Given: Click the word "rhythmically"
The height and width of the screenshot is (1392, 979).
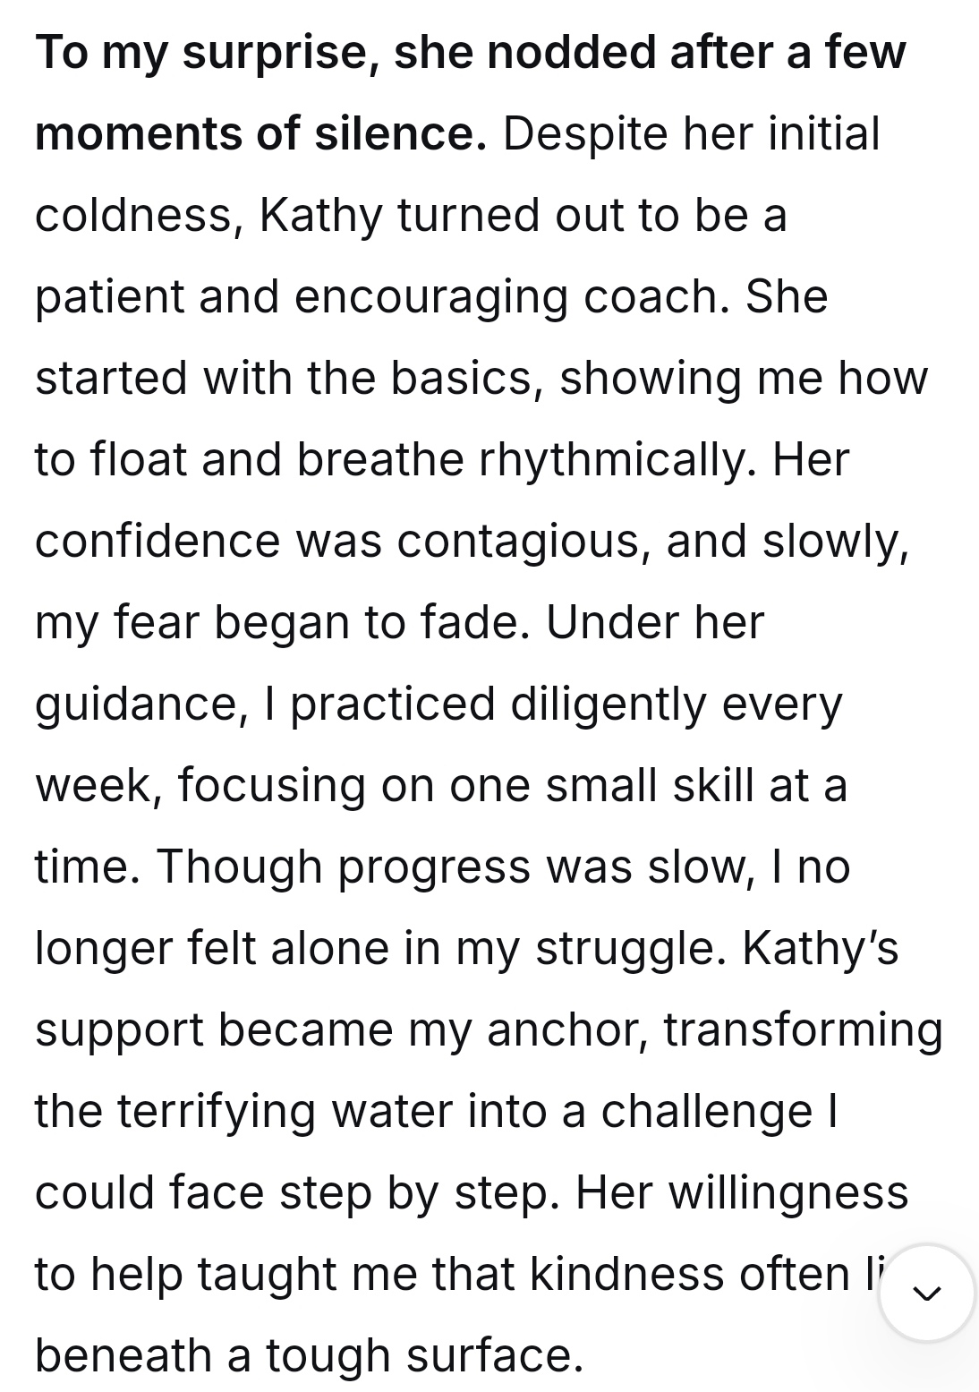Looking at the screenshot, I should click(618, 460).
